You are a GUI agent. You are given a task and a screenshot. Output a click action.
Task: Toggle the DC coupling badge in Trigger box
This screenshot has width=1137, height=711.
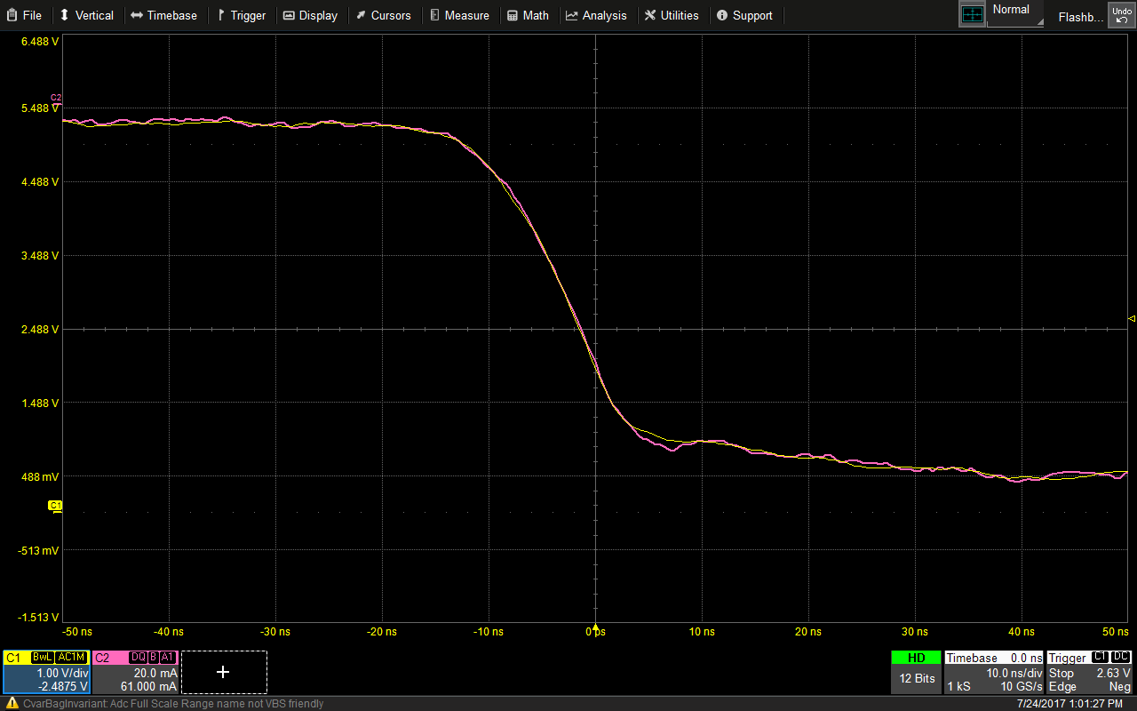(1121, 658)
